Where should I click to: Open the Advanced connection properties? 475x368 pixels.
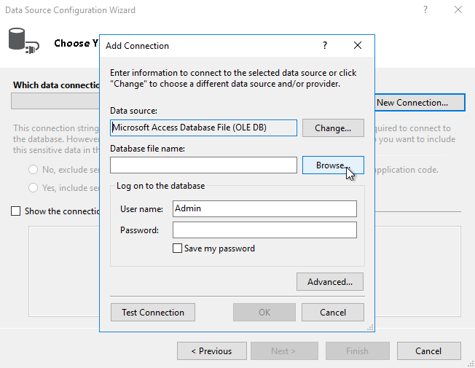pos(329,281)
